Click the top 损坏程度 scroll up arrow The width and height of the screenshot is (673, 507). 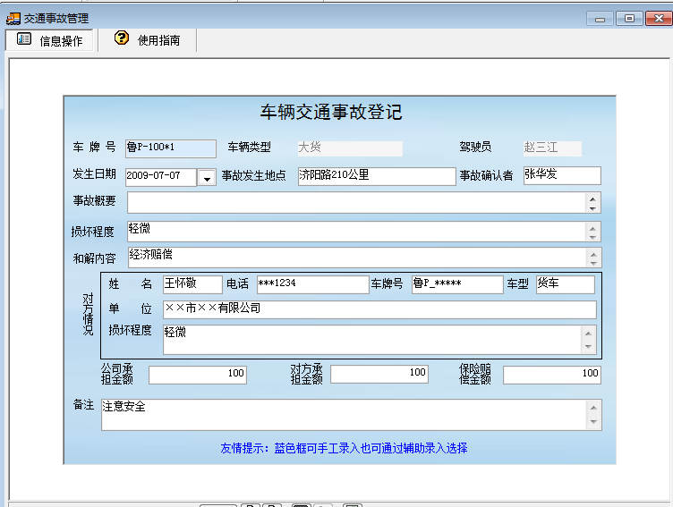592,227
